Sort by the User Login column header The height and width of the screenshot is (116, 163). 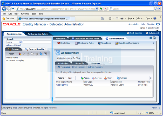tap(97, 82)
